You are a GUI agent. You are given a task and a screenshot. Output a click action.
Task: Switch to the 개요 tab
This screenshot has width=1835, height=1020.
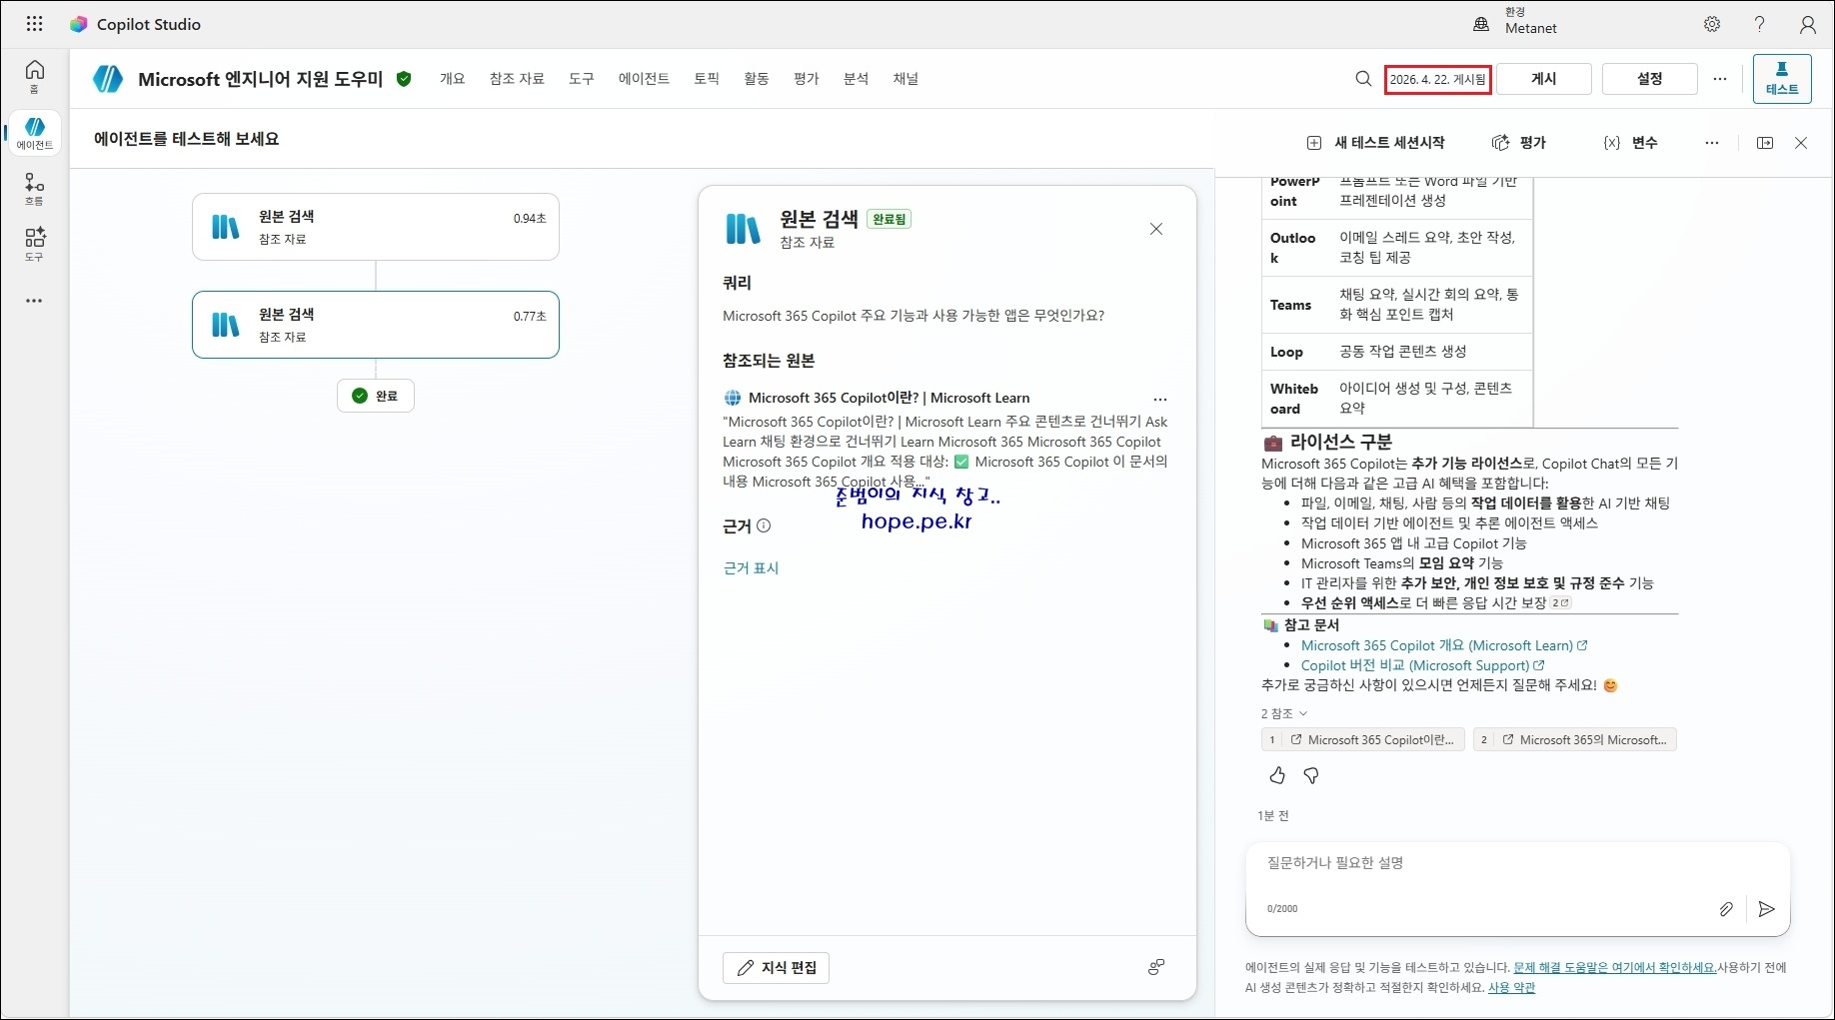pos(453,79)
